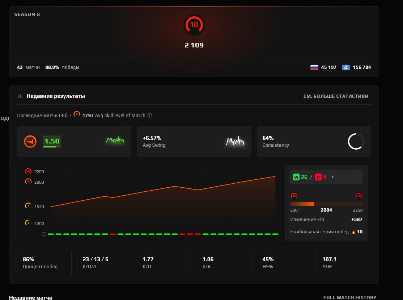403x300 pixels.
Task: Click the green W wins badge
Action: click(x=296, y=177)
